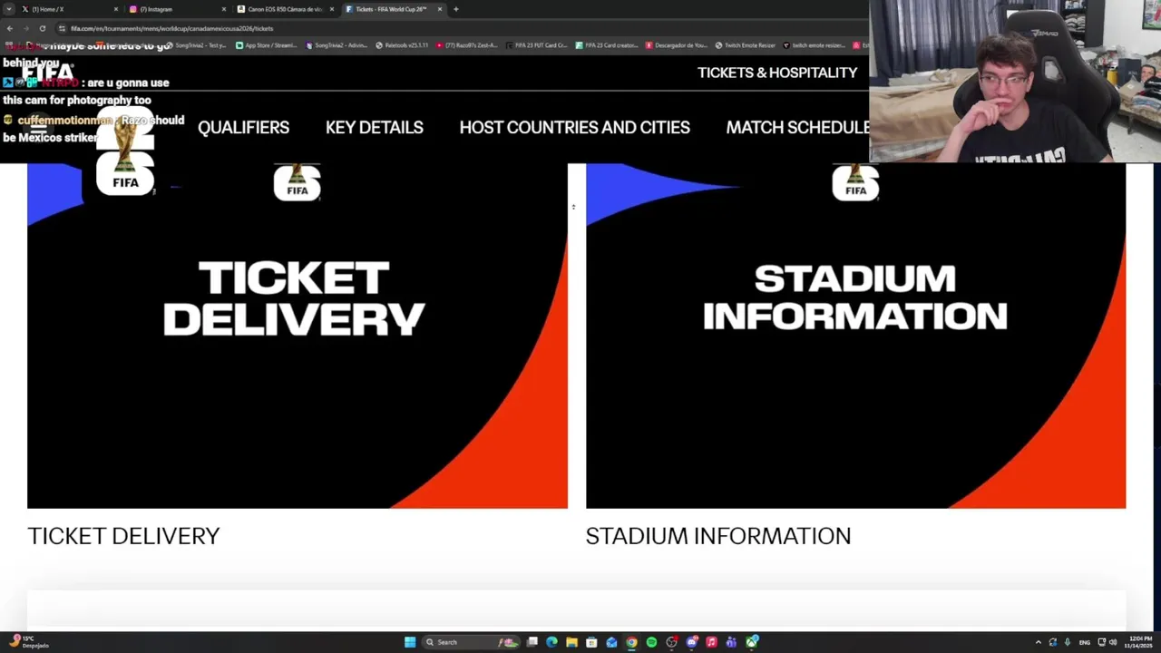Open Microsoft Store from the taskbar

tap(591, 642)
